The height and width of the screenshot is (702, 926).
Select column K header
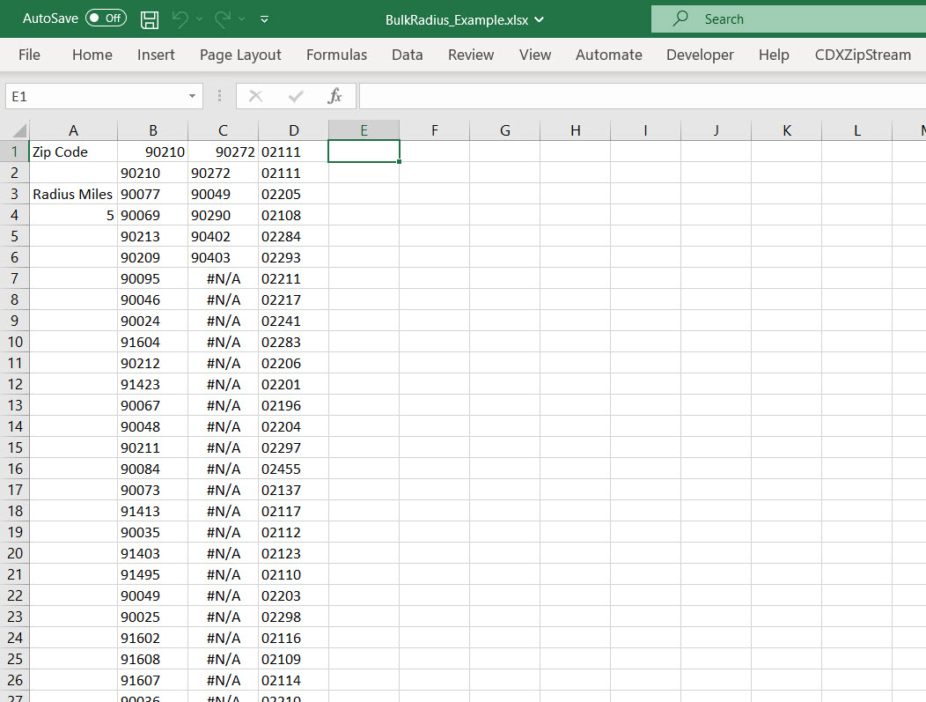pos(787,130)
